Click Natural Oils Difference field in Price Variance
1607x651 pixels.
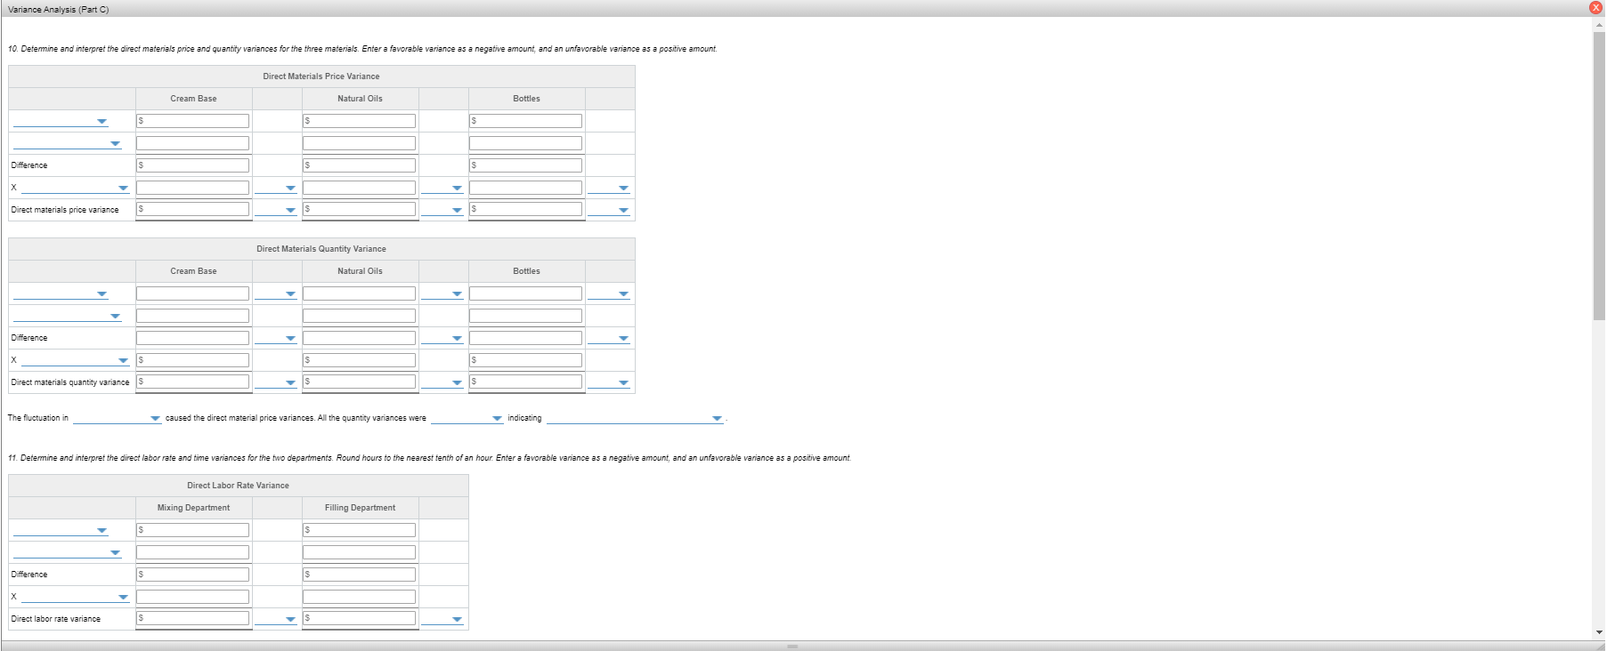[359, 165]
